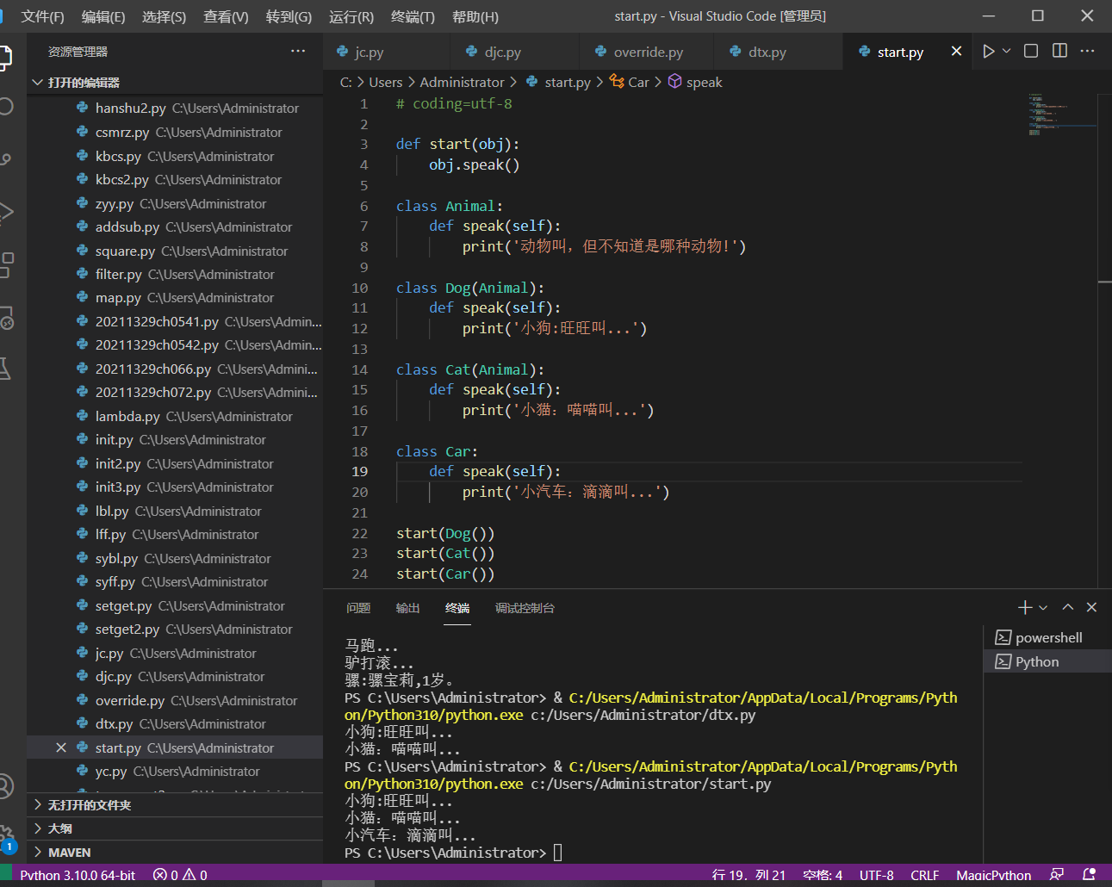Screen dimensions: 1112x887
Task: Open lambda.py in open editors list
Action: tap(127, 417)
